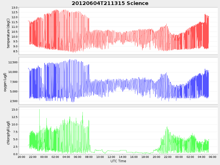
Task: Click the 8.5 temperature tick label
Action: (x=15, y=51)
